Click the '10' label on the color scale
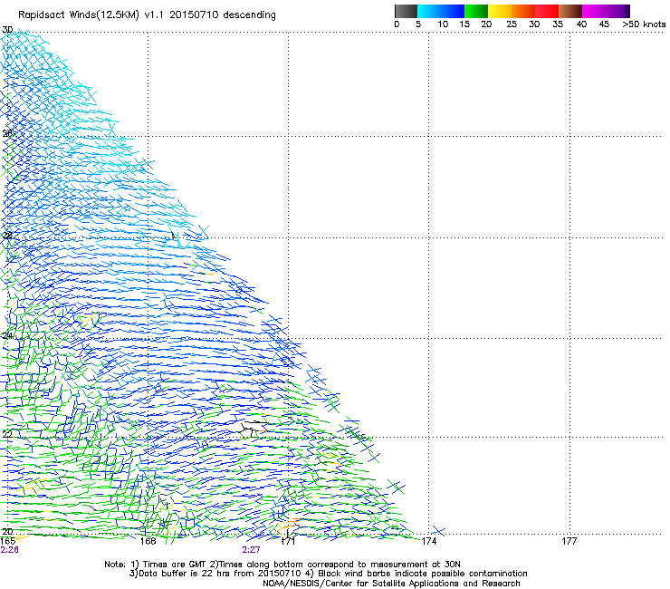This screenshot has width=670, height=589. point(443,24)
